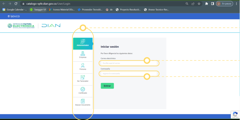Bookmark this page with the star
The height and width of the screenshot is (120, 240).
199,4
